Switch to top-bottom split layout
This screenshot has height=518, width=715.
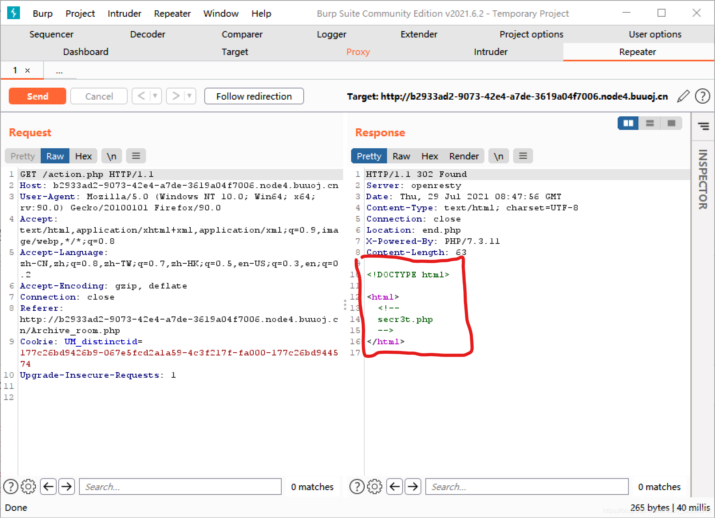(x=650, y=123)
